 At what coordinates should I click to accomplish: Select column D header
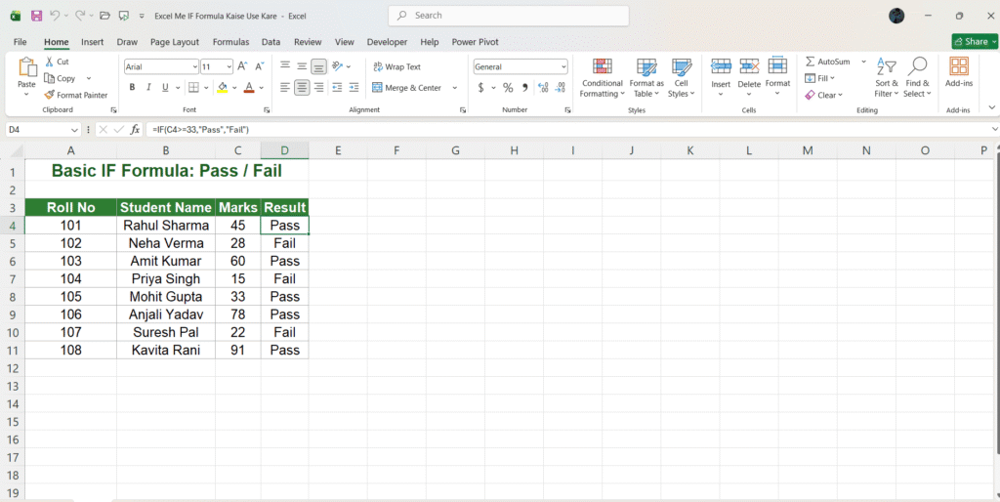(x=284, y=150)
